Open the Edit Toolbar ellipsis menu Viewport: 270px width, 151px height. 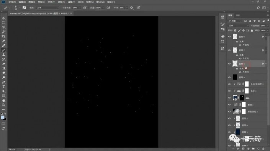(x=3, y=109)
